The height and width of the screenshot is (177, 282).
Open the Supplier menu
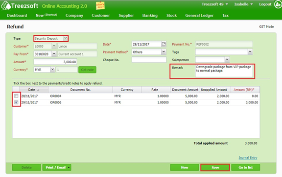point(126,16)
